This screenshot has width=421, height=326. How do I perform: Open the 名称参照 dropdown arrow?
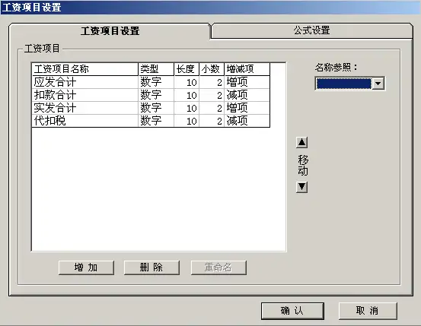click(x=378, y=84)
